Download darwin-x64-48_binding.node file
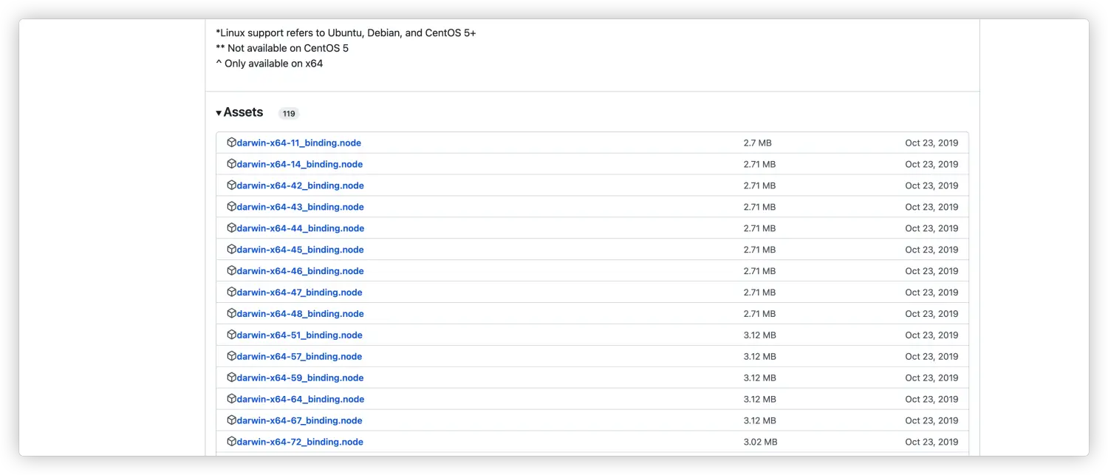 pos(300,314)
